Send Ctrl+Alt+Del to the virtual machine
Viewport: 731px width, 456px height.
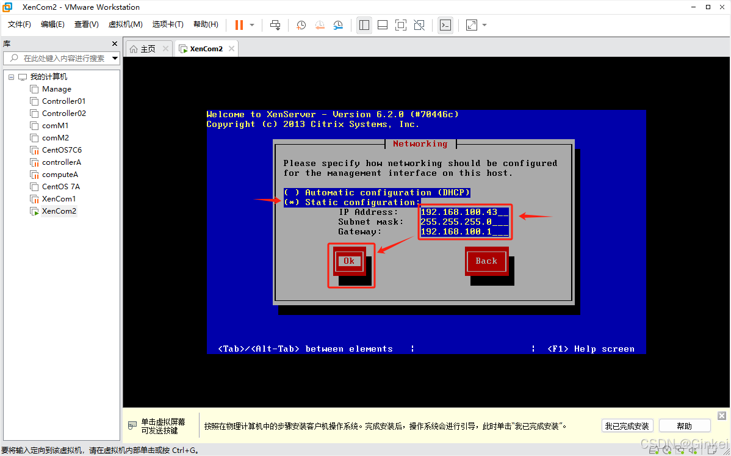pyautogui.click(x=276, y=25)
